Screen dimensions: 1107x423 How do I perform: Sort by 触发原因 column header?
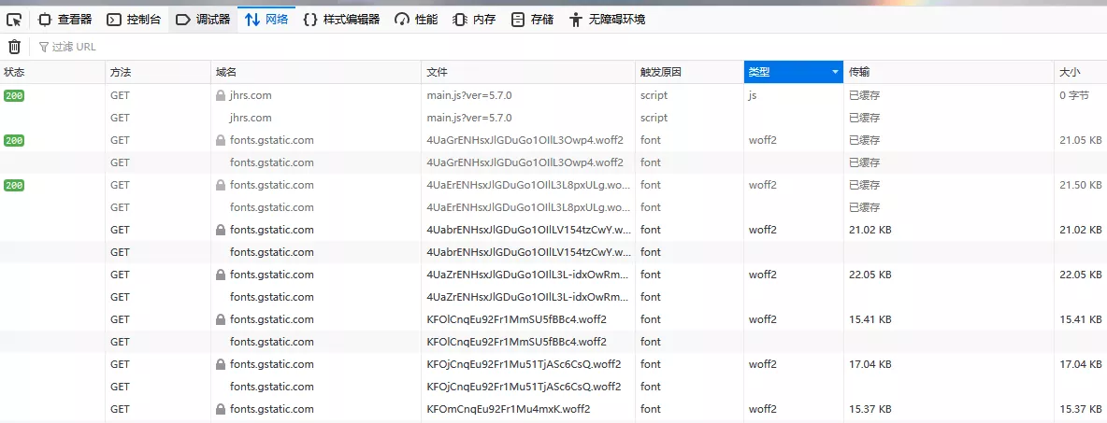click(x=689, y=72)
